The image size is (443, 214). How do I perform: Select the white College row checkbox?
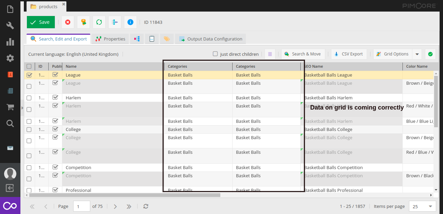point(29,130)
